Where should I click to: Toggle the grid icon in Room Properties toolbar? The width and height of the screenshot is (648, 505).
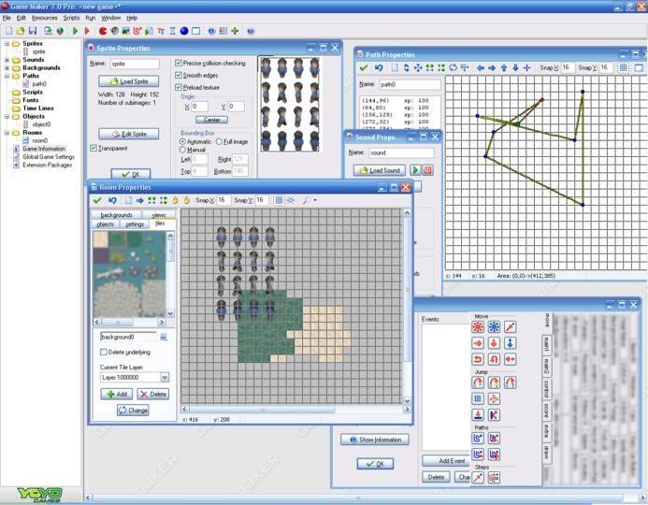click(279, 200)
